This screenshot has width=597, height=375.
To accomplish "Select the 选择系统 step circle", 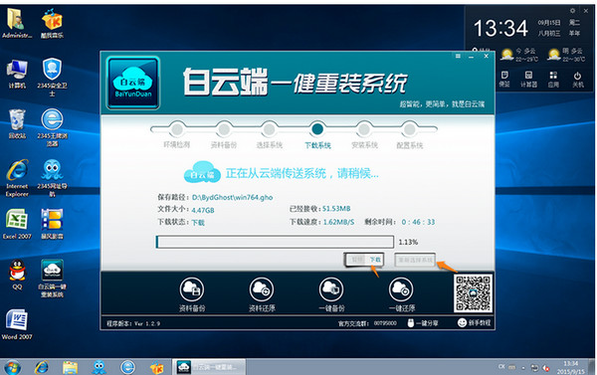I will click(x=270, y=129).
